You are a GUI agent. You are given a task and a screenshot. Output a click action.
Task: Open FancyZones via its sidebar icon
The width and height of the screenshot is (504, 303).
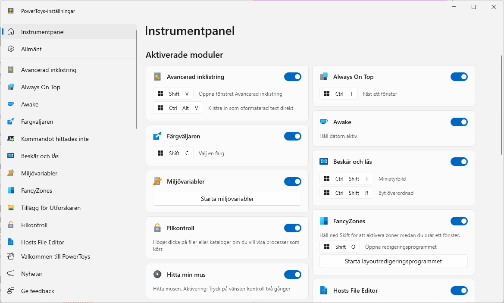coord(11,191)
